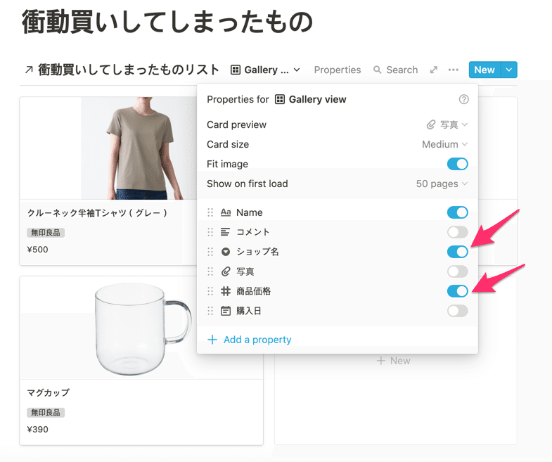
Task: Open the dropdown arrow beside New button
Action: pos(509,70)
